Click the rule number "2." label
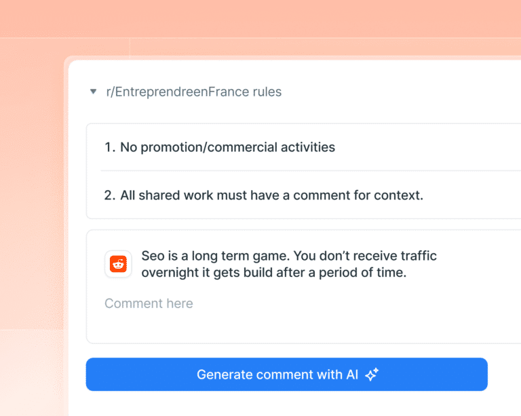The image size is (521, 416). 110,195
